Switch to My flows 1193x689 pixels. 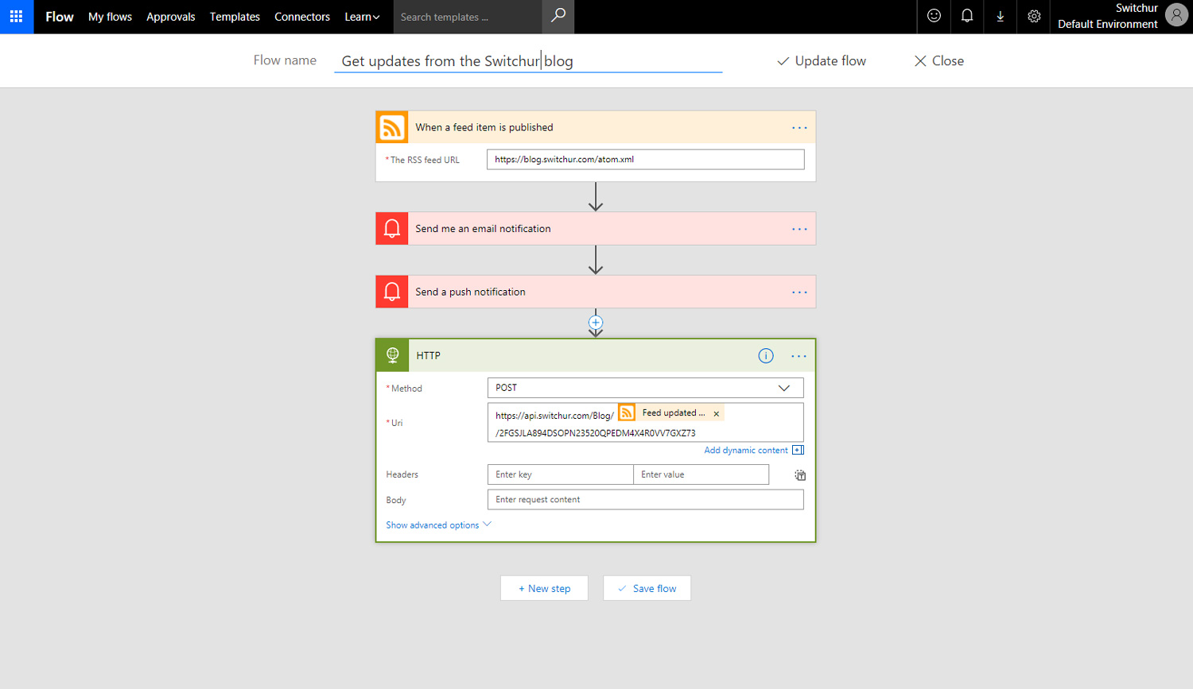point(110,17)
